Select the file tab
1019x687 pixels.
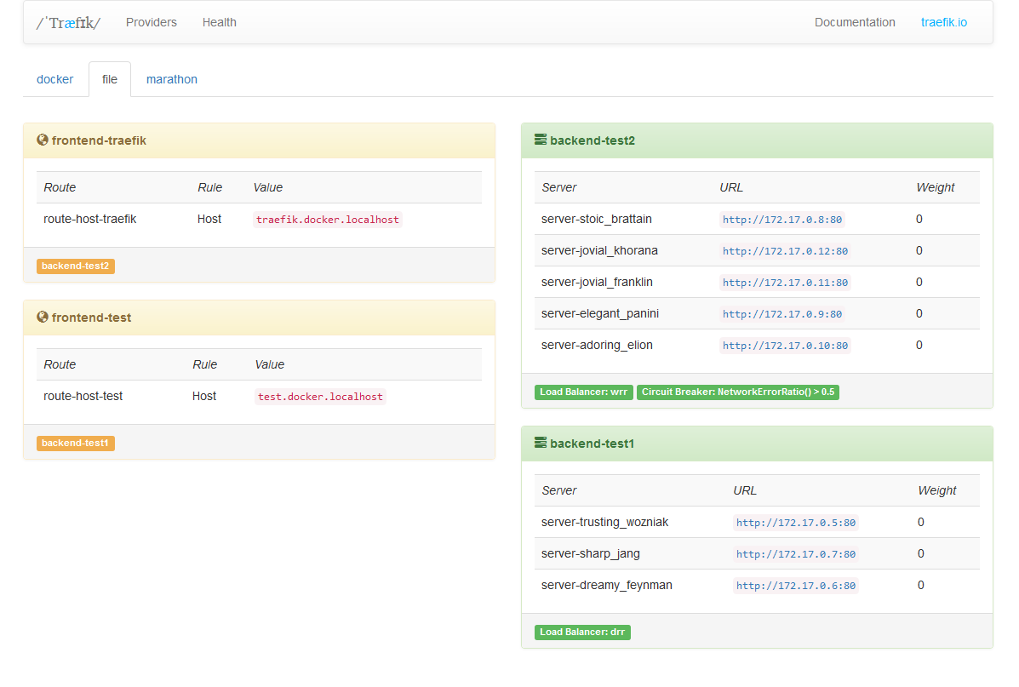point(109,78)
